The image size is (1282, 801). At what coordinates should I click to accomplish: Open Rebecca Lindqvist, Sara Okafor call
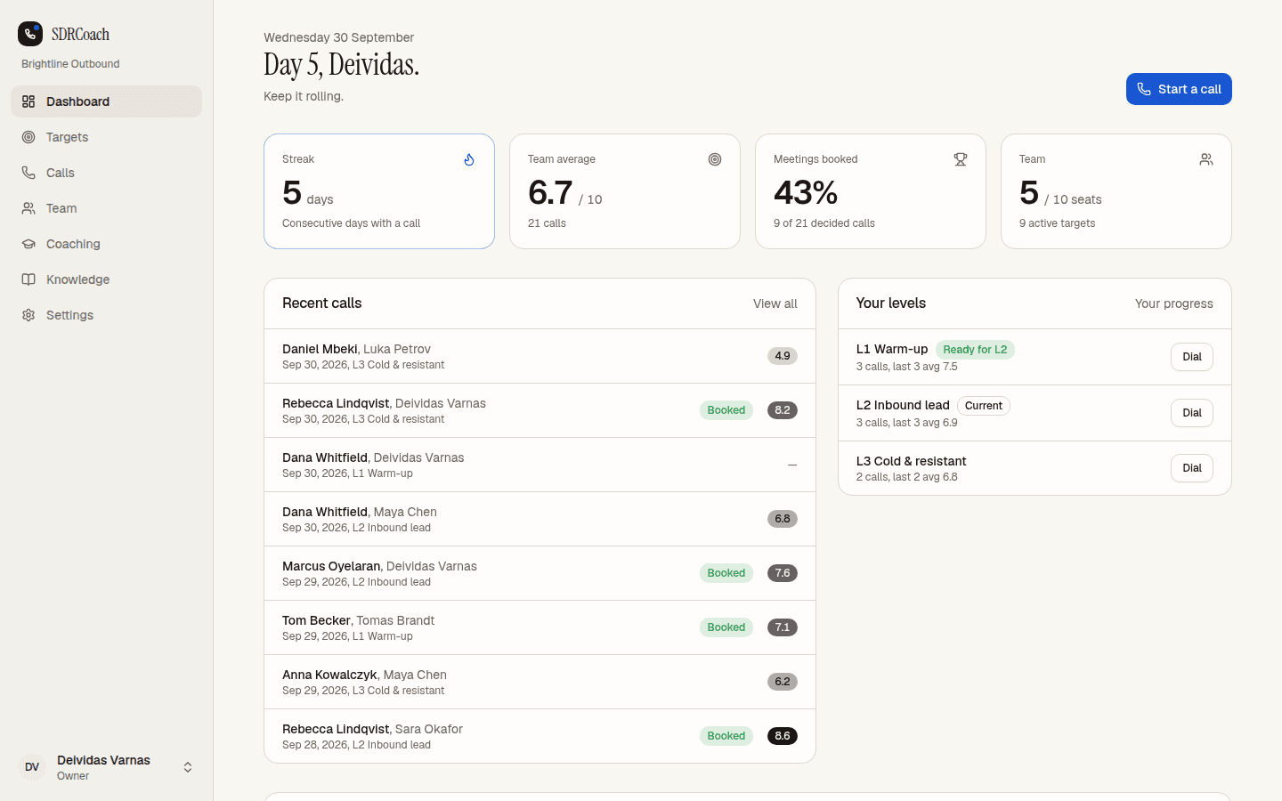coord(540,736)
